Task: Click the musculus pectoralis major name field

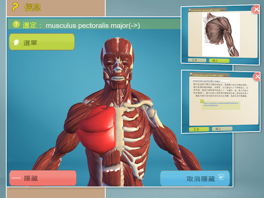Action: click(210, 81)
